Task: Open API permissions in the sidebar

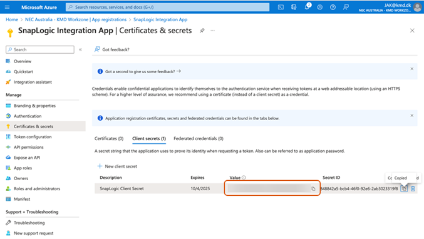Action: click(x=29, y=147)
